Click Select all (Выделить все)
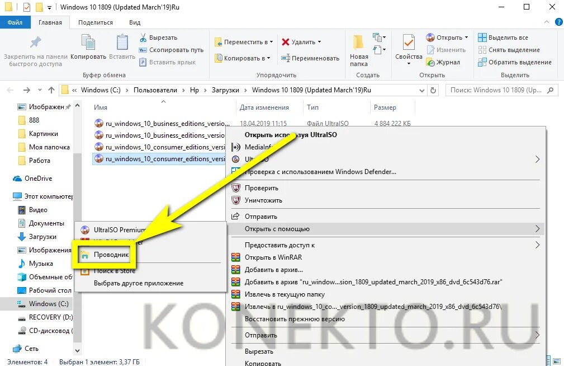 tap(503, 37)
